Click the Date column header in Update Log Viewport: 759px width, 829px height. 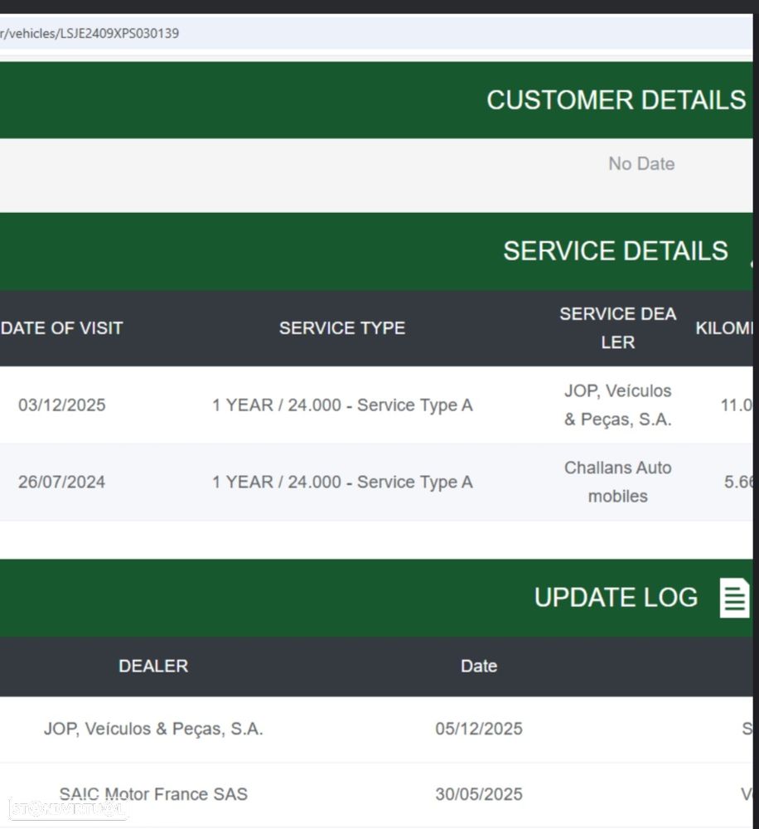pyautogui.click(x=478, y=667)
